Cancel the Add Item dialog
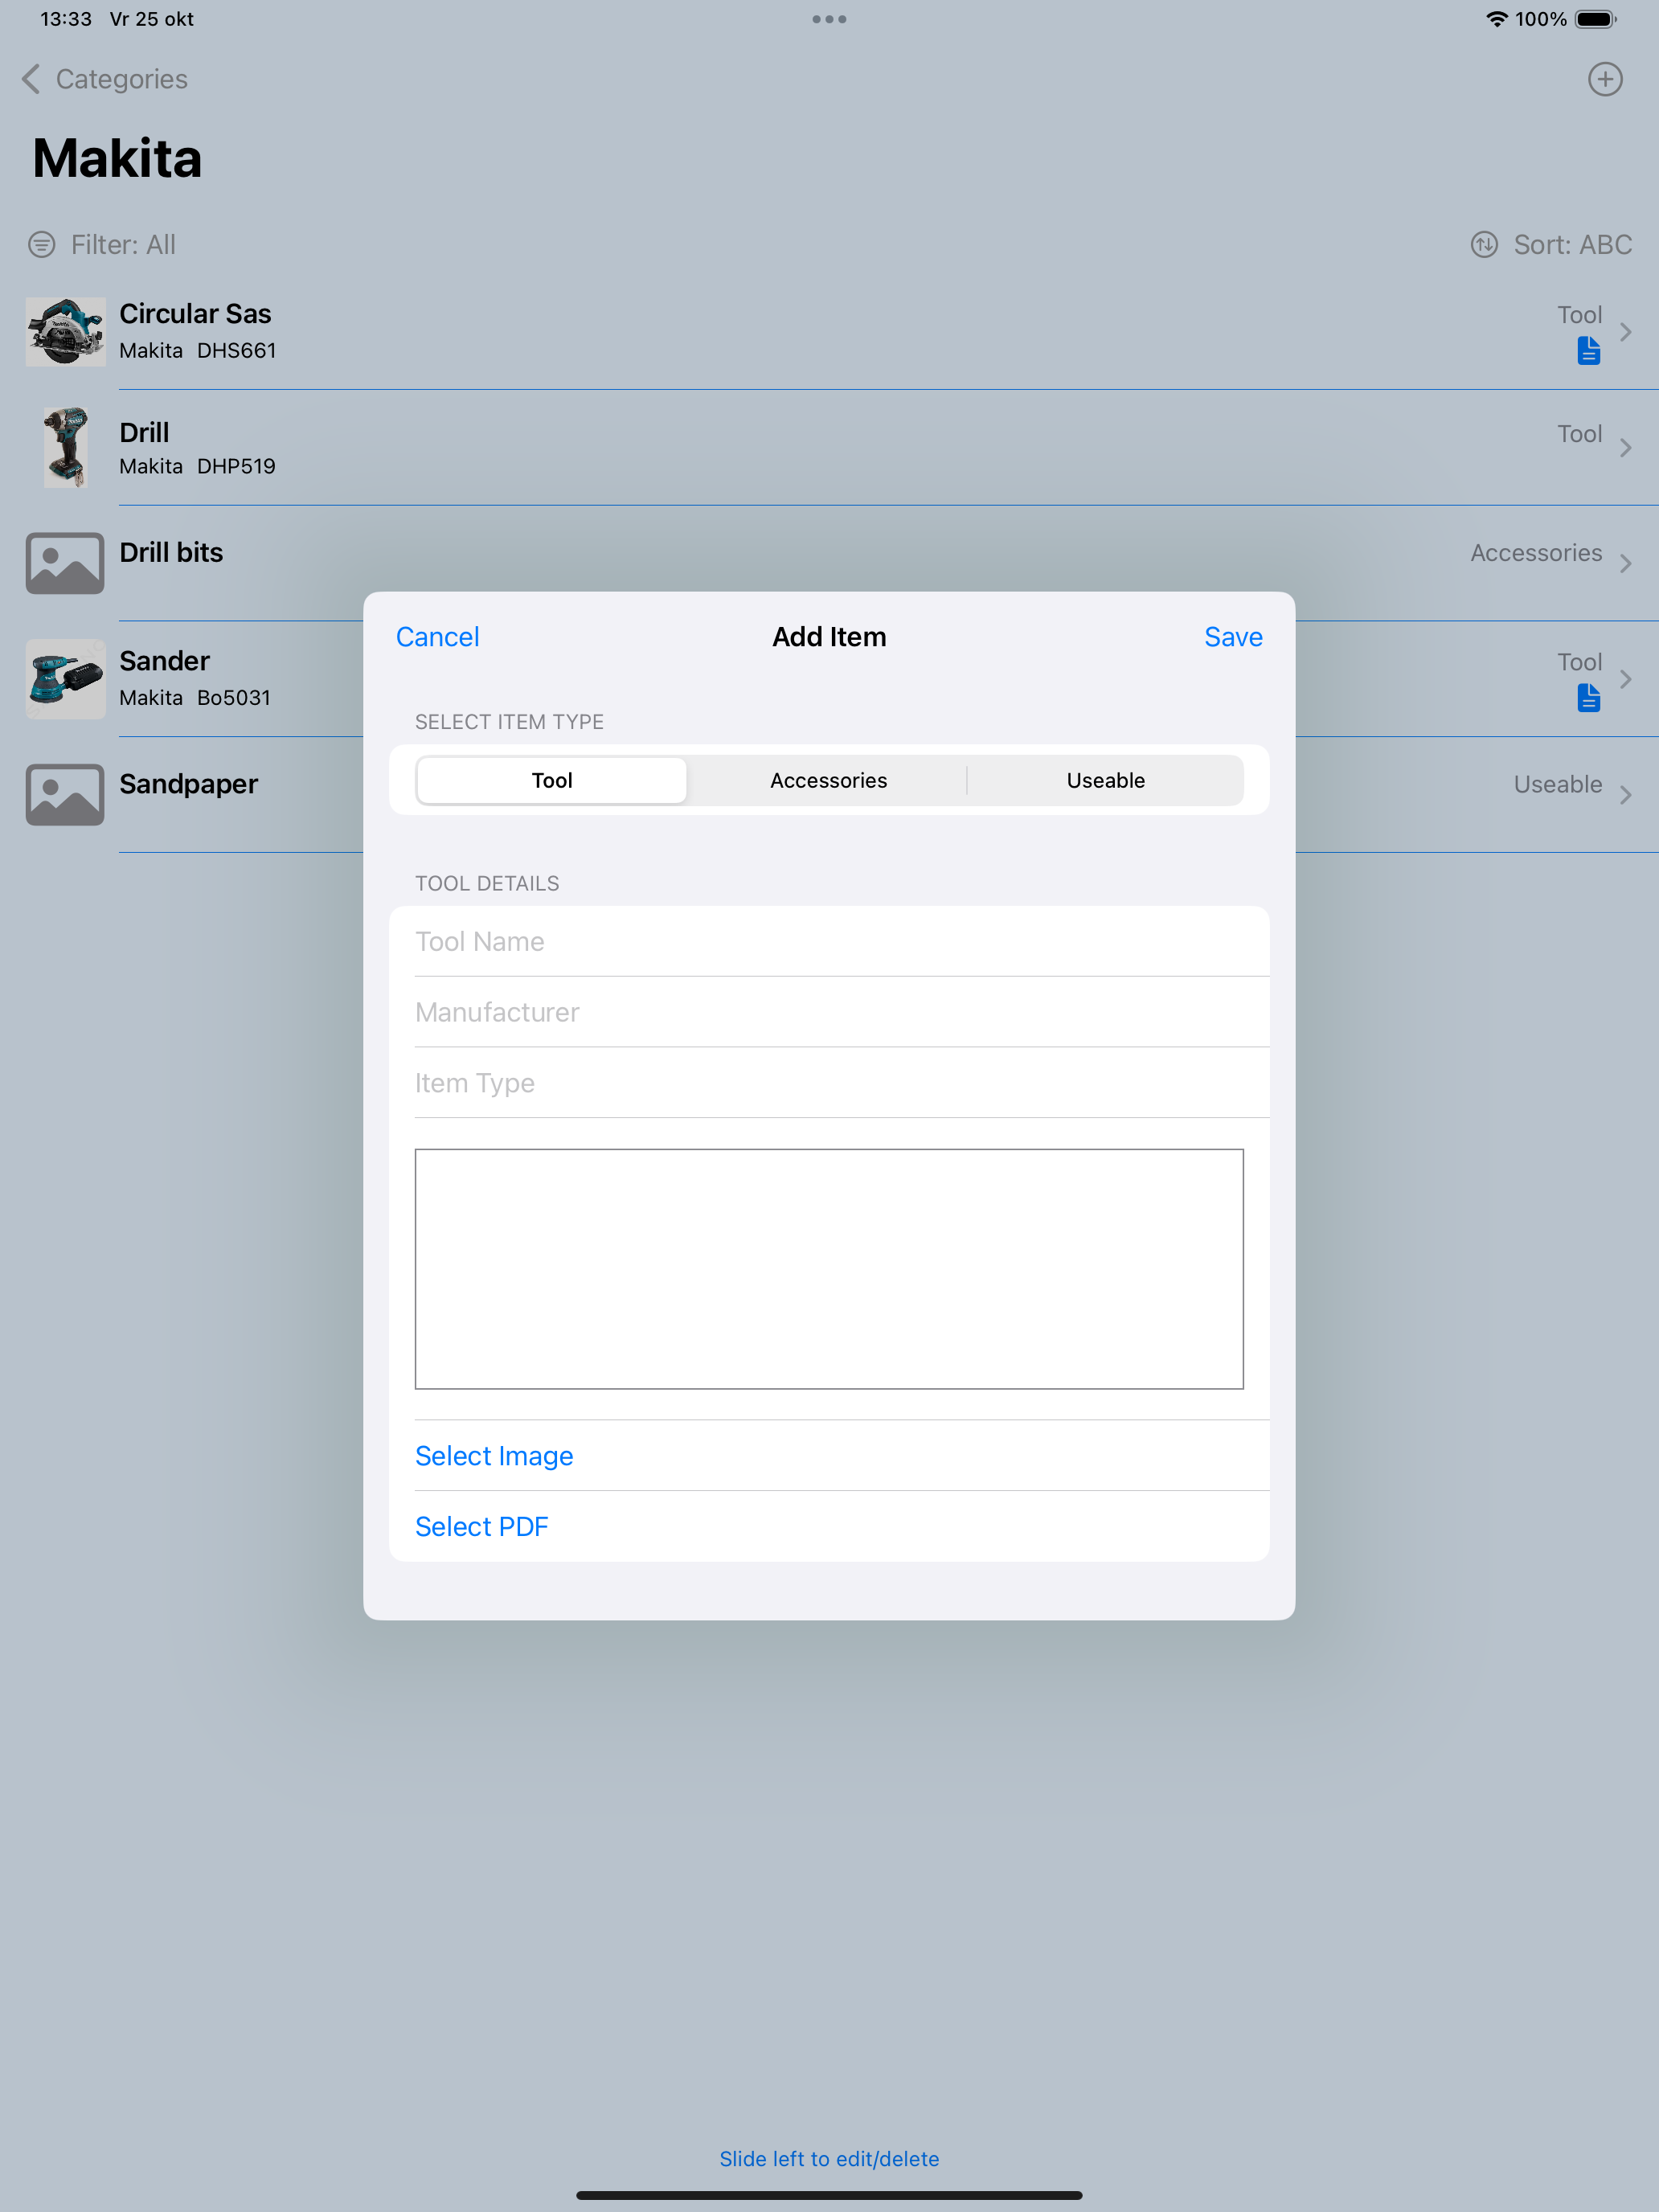This screenshot has height=2212, width=1659. (437, 637)
